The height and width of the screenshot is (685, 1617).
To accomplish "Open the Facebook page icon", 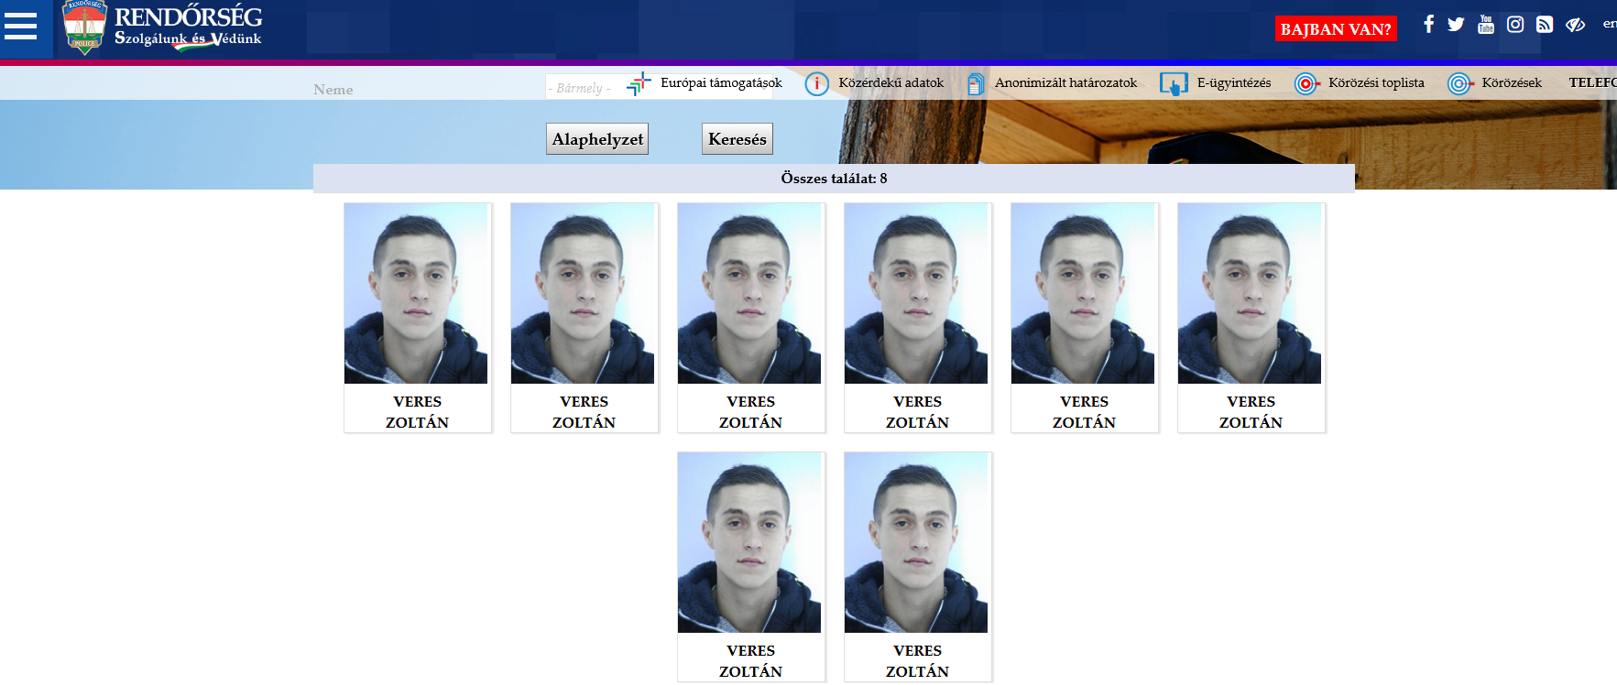I will [x=1428, y=24].
